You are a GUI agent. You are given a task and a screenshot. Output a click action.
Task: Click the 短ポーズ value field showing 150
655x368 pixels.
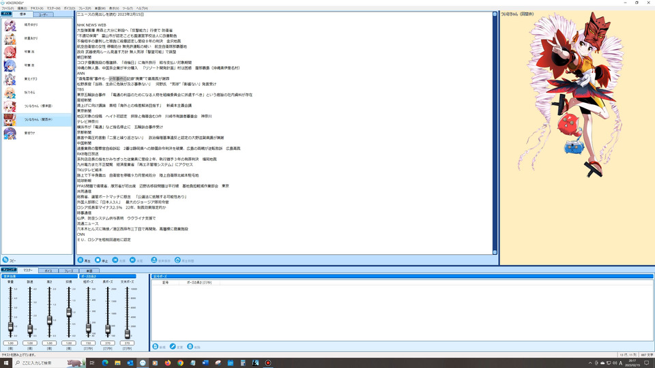pos(88,343)
